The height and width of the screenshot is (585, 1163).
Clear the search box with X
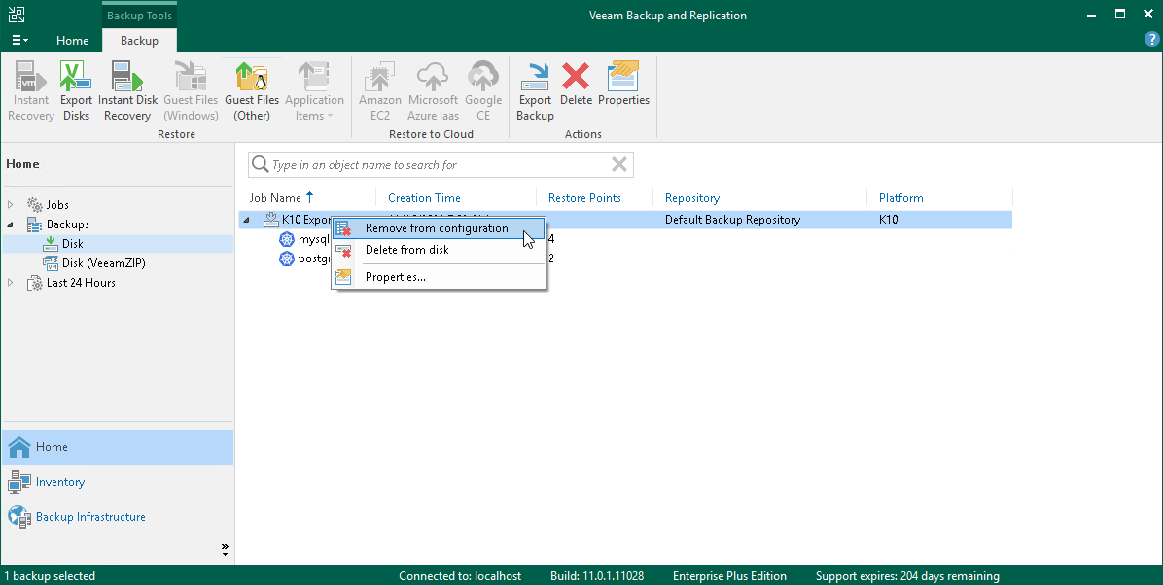tap(619, 164)
